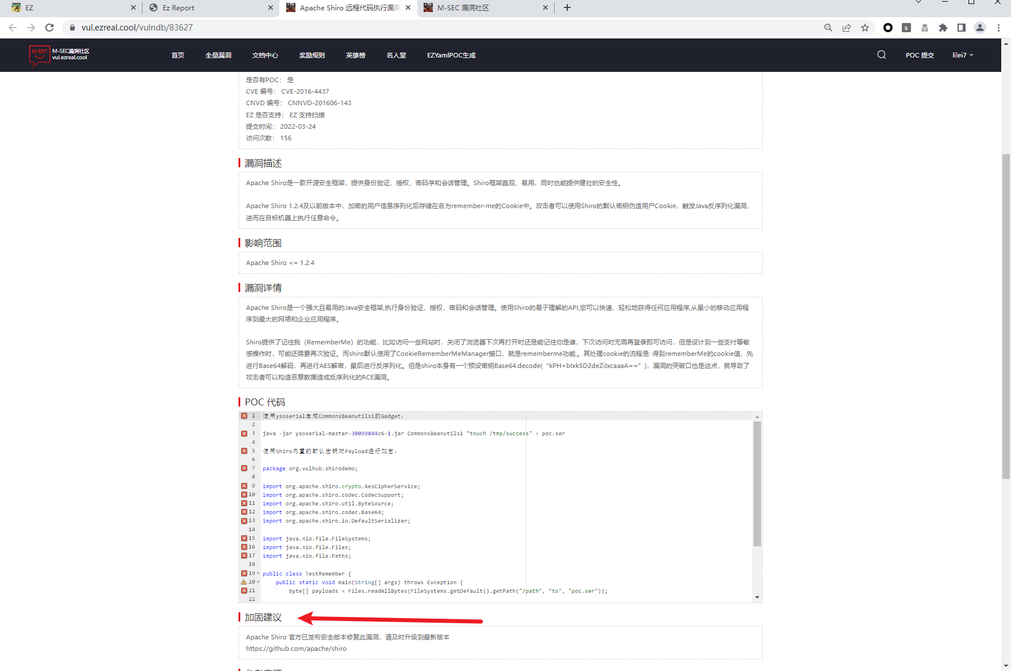
Task: Bookmark this page with the star icon
Action: (x=865, y=28)
